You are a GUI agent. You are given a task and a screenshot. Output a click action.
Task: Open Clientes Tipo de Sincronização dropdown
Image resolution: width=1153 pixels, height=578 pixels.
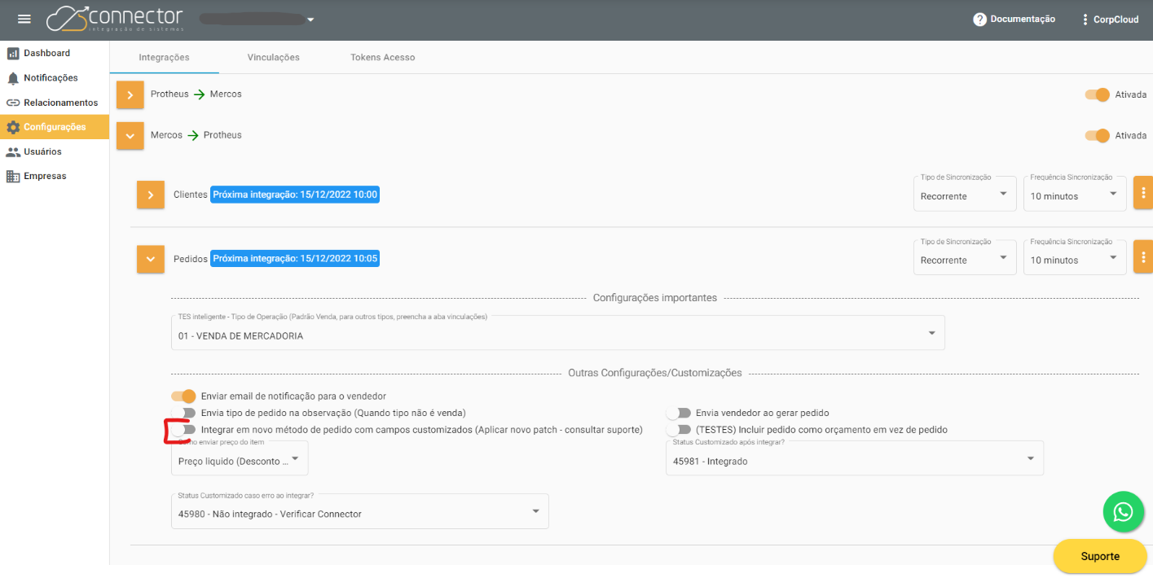[x=965, y=194]
